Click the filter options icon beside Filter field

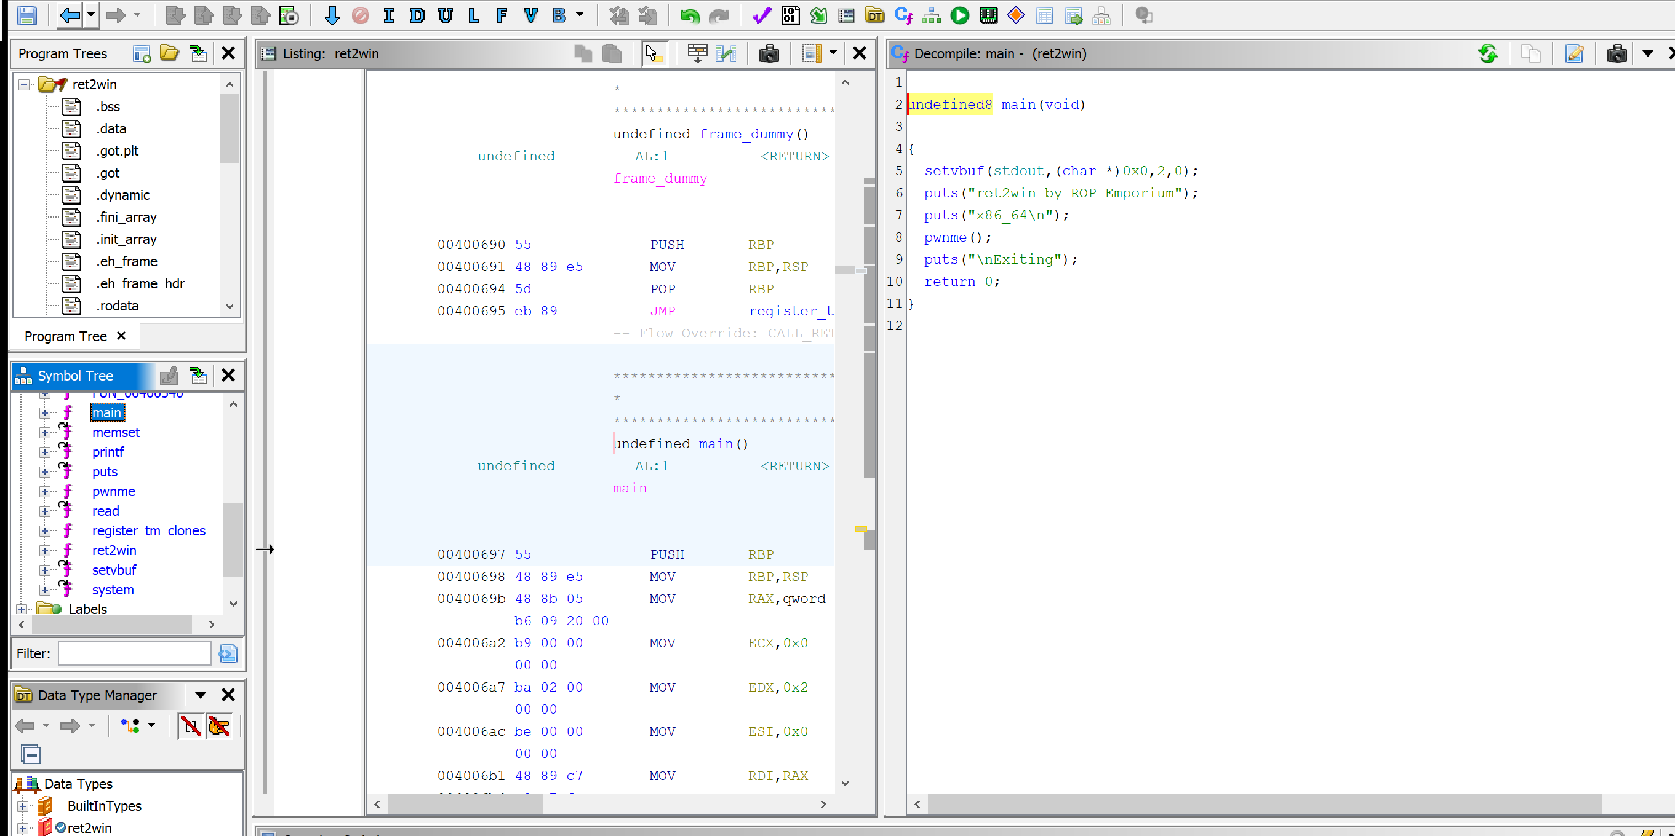point(228,653)
